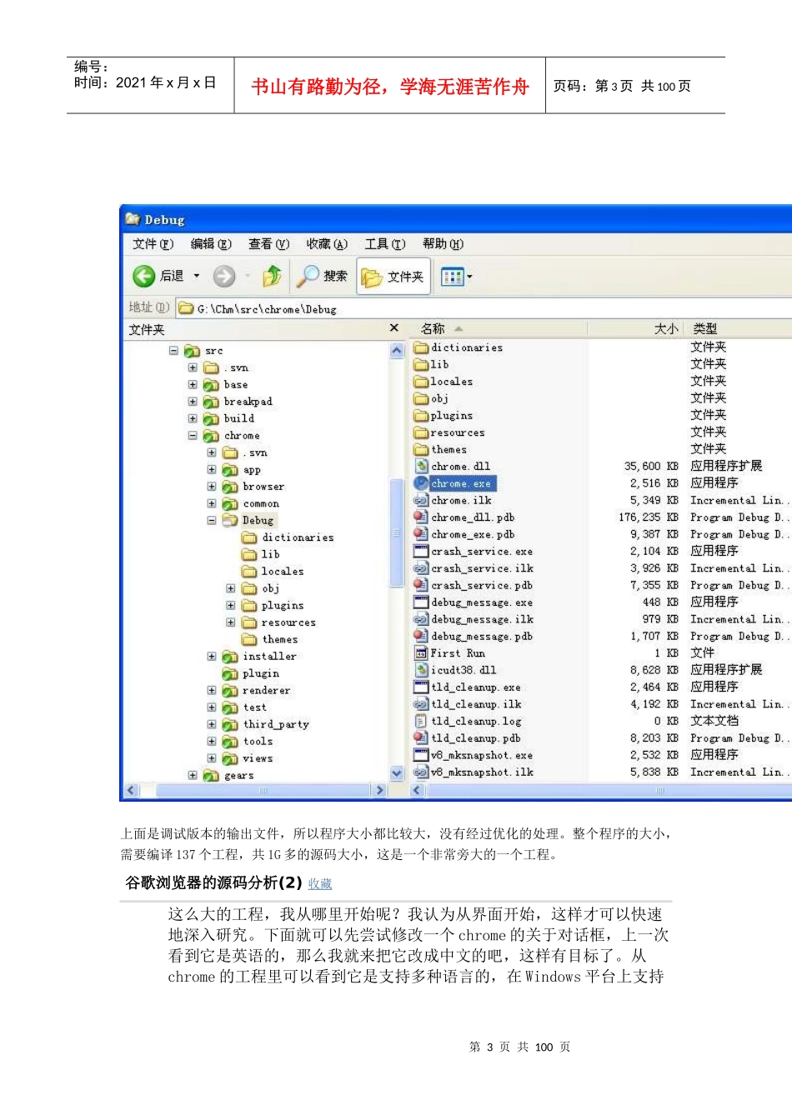Click tree pane scroll down arrow
Viewport: 792px width, 1120px height.
tap(397, 773)
